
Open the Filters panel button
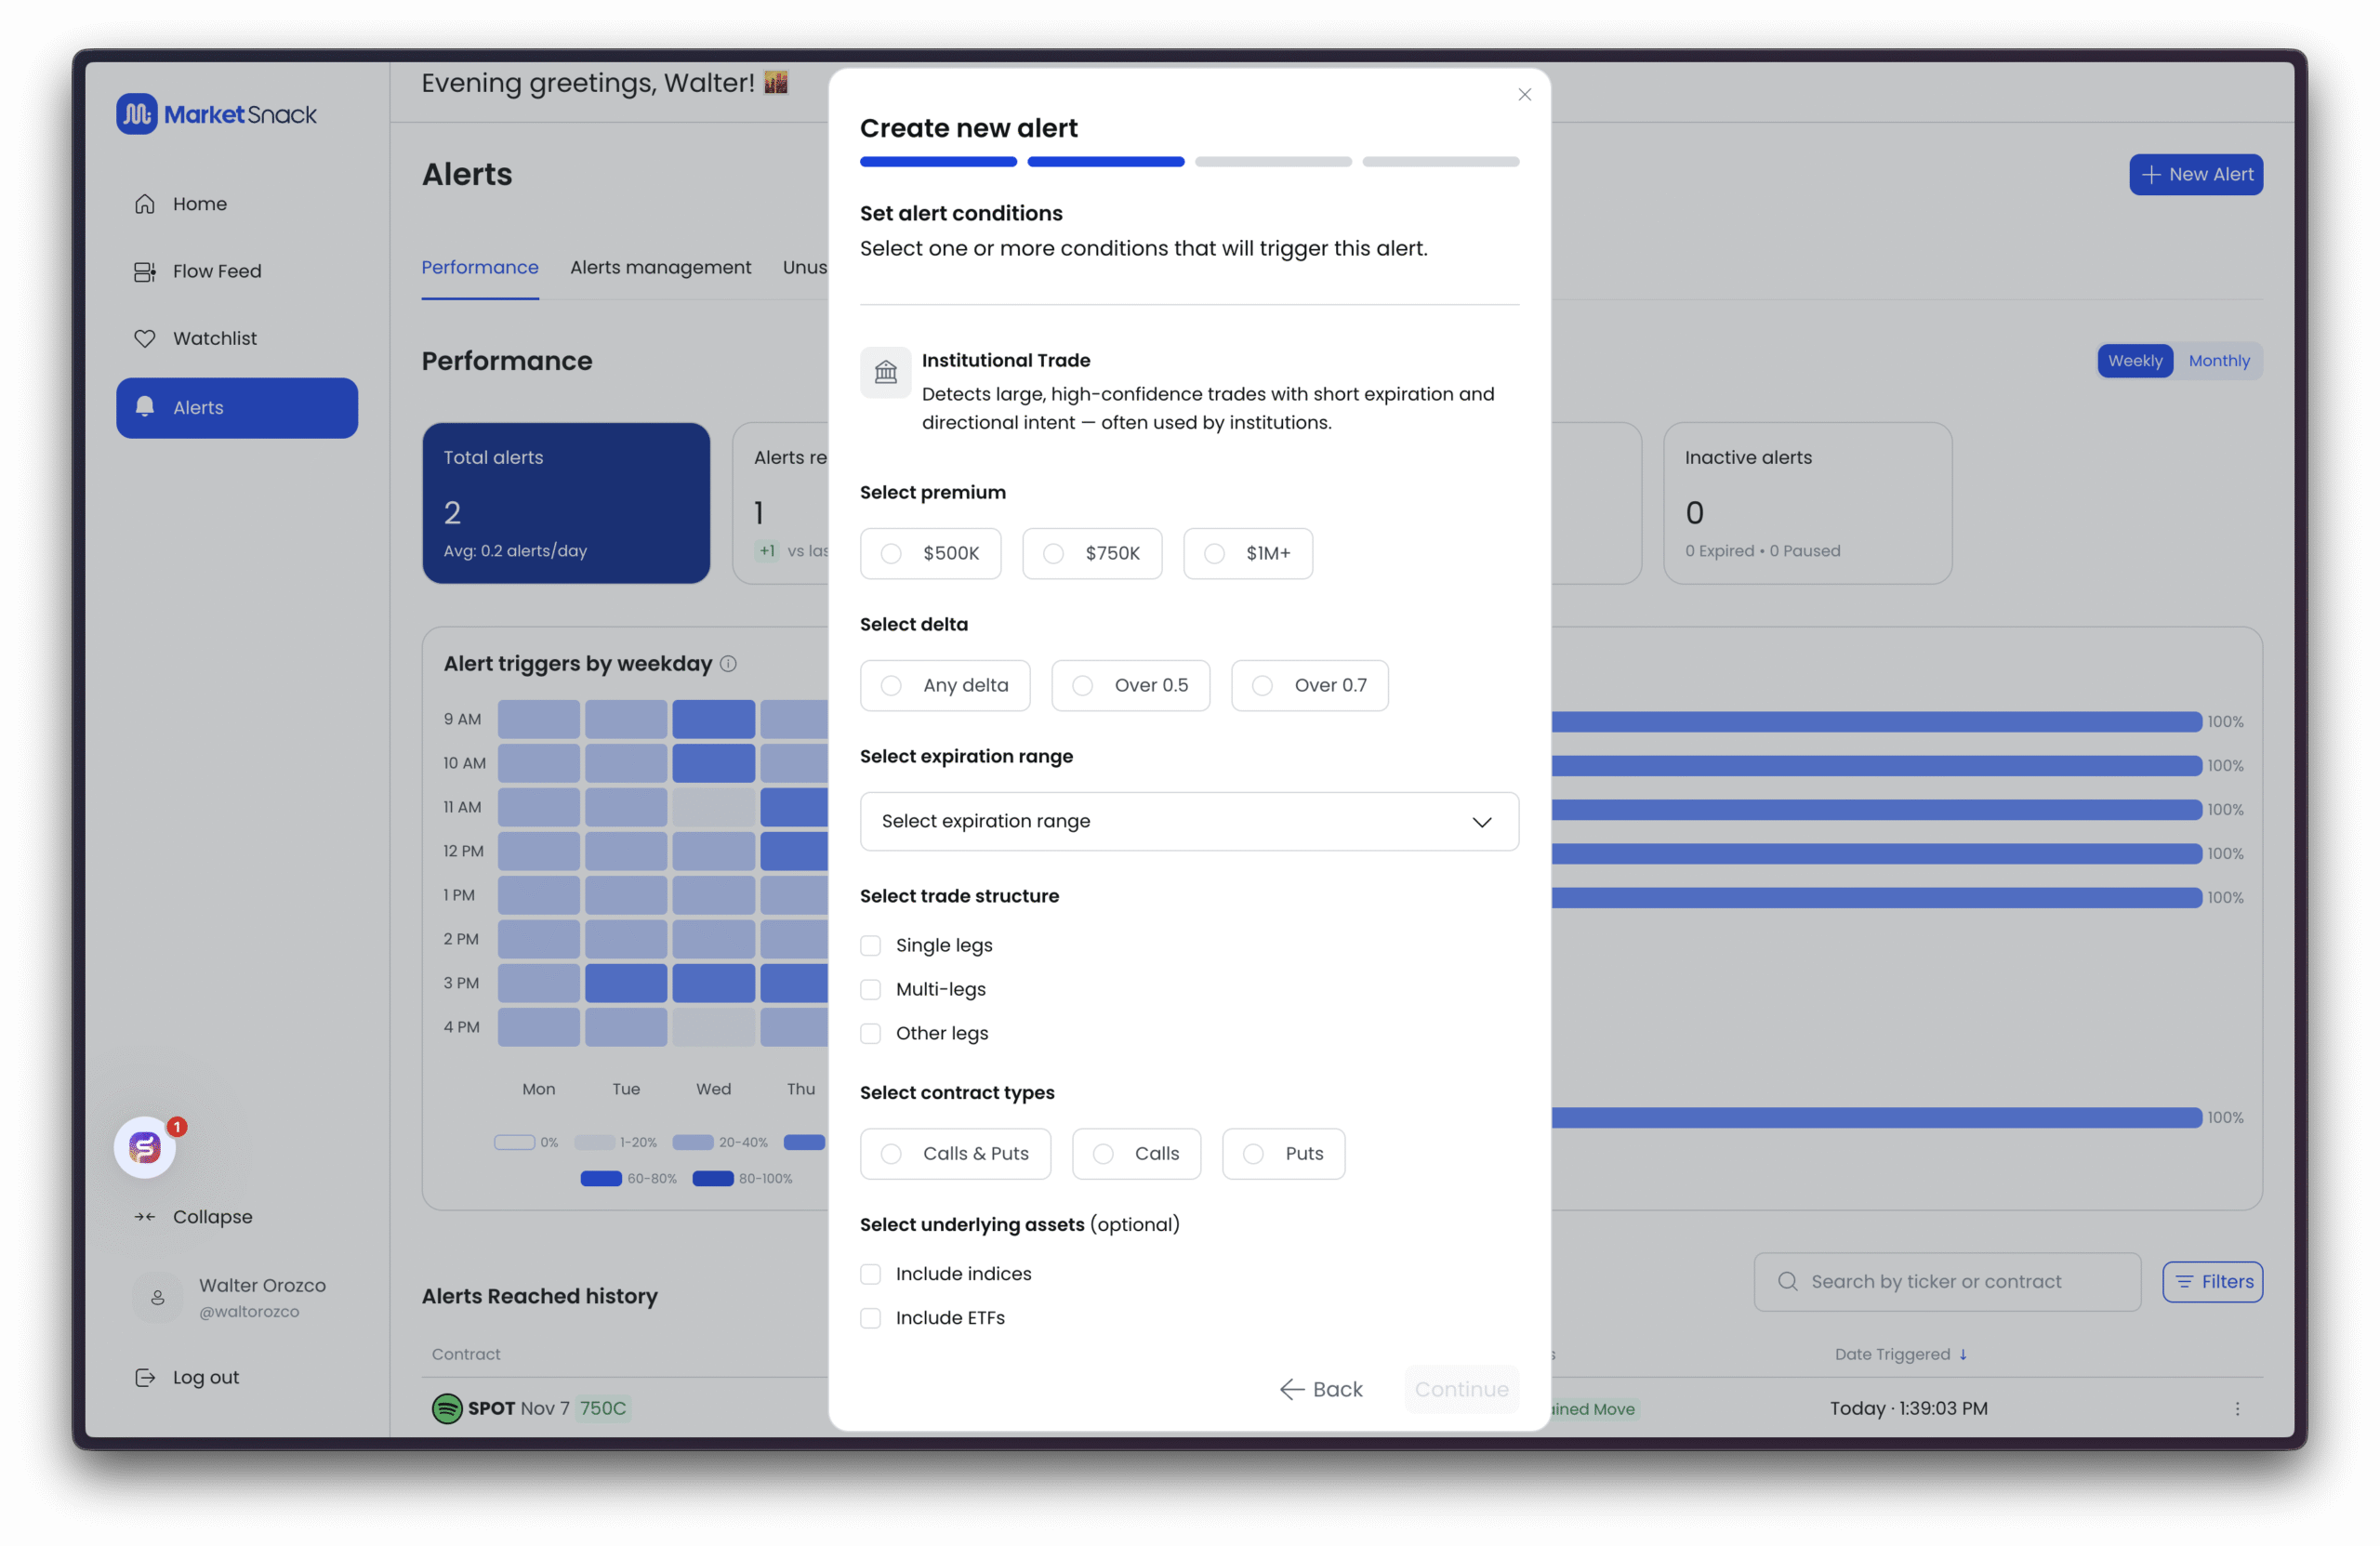point(2212,1282)
